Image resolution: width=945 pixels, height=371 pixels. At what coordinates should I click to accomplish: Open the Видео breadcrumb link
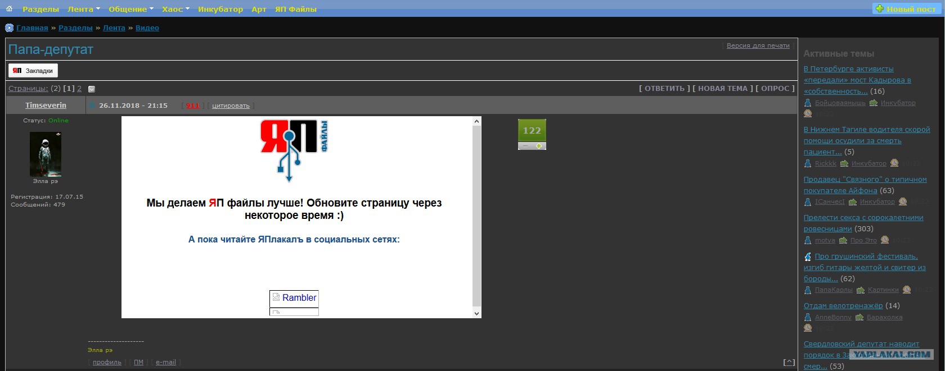click(147, 28)
